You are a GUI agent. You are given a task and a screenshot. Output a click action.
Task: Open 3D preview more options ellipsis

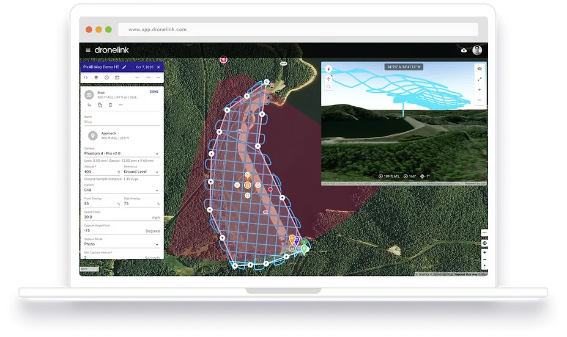480,100
